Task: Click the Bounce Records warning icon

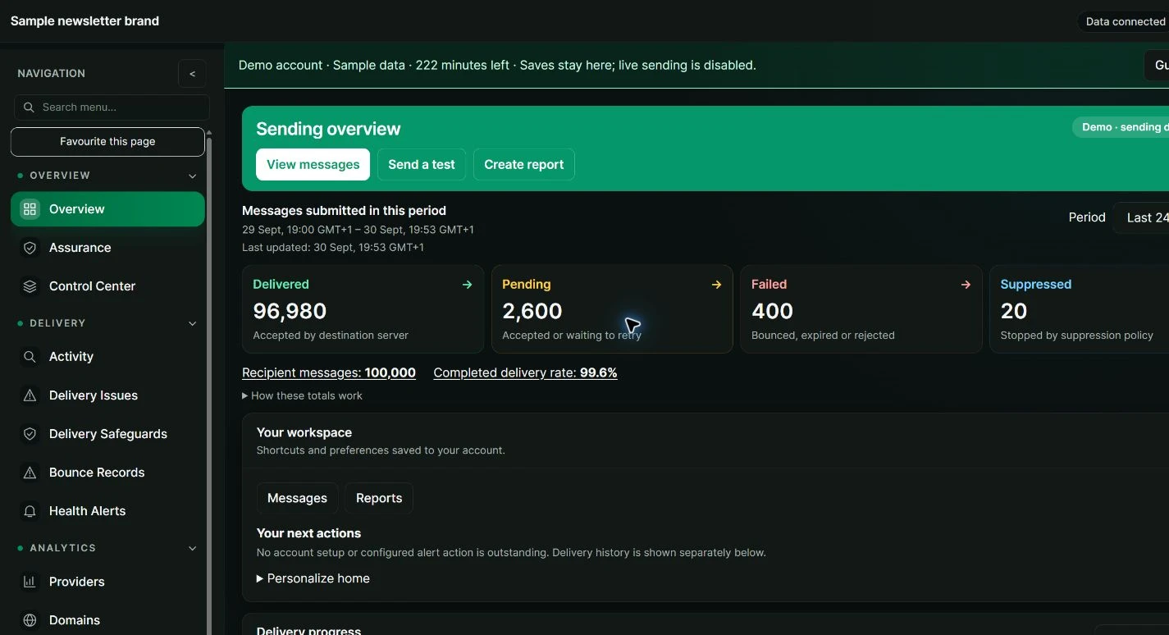Action: [30, 473]
